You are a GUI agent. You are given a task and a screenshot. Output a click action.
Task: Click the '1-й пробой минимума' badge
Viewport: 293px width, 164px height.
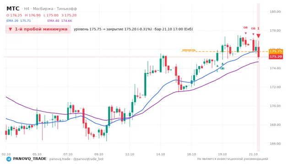tap(38, 29)
